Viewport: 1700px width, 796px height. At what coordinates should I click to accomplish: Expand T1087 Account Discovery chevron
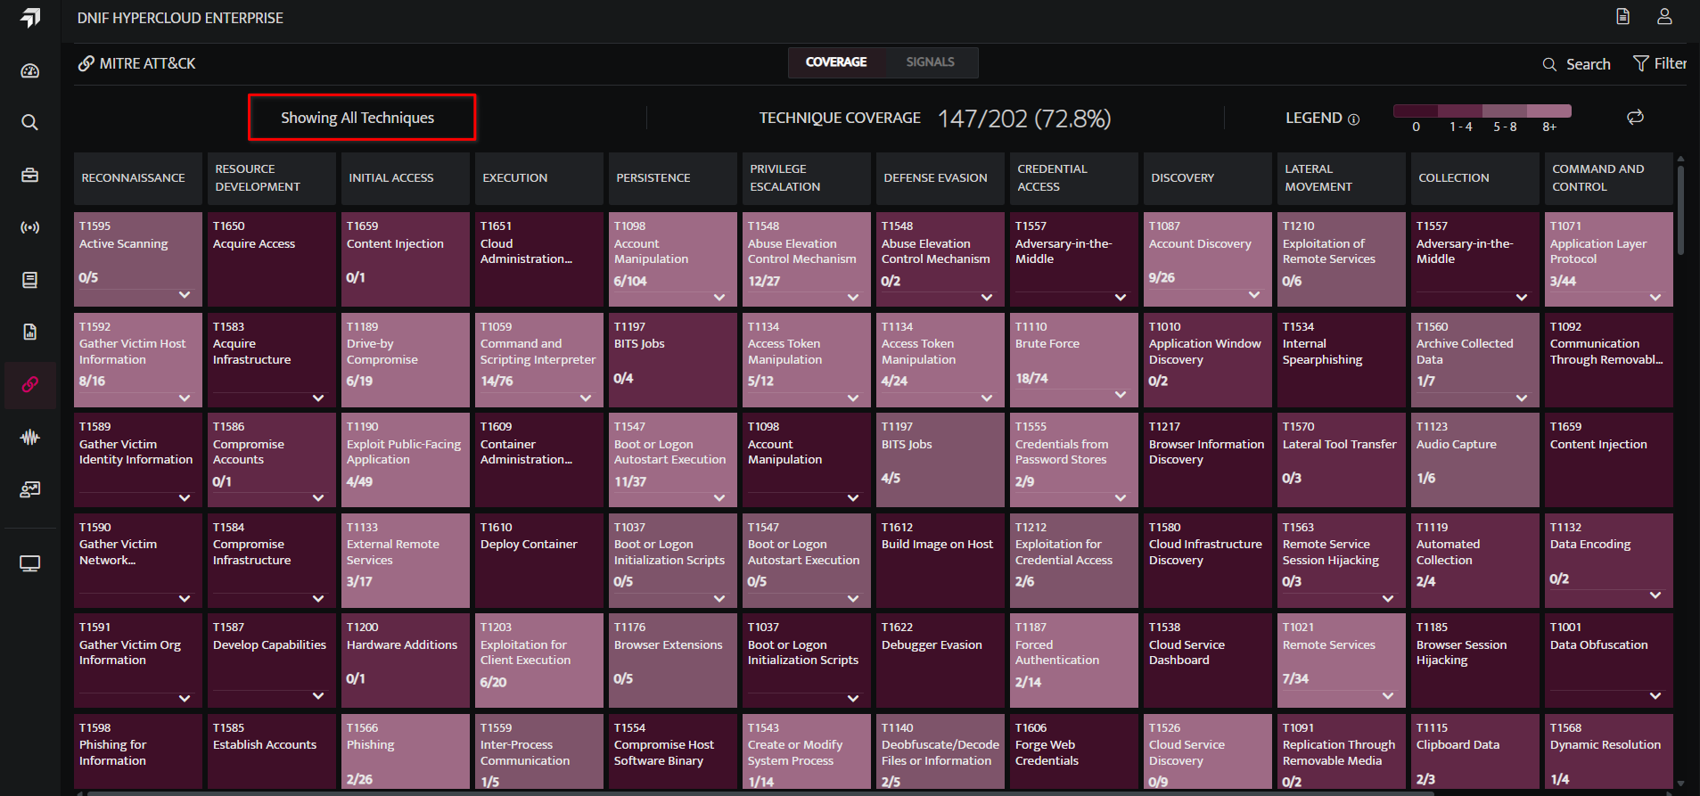[1254, 295]
